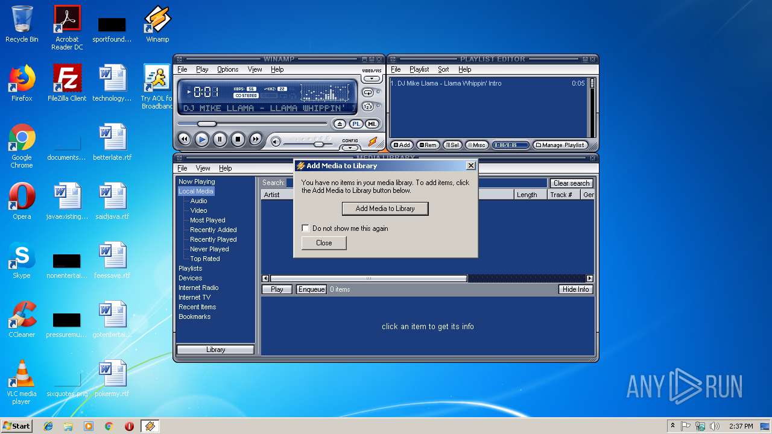Open Playlists in library tree

tap(190, 268)
